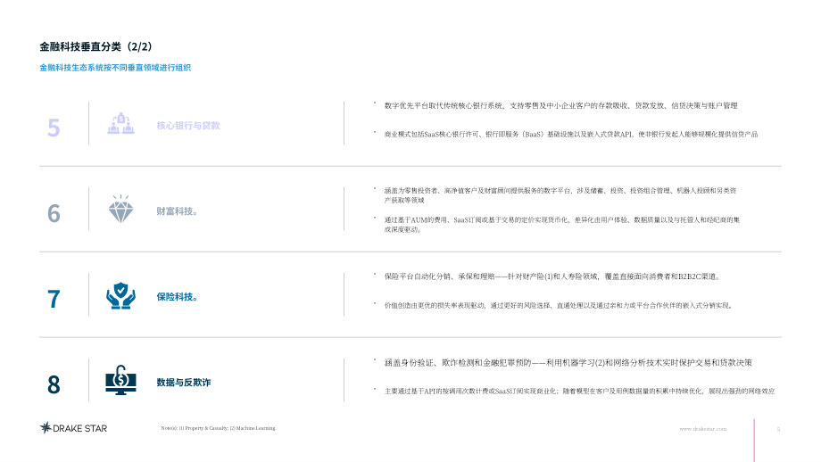
Task: Click the page number 5 in footer
Action: 778,430
